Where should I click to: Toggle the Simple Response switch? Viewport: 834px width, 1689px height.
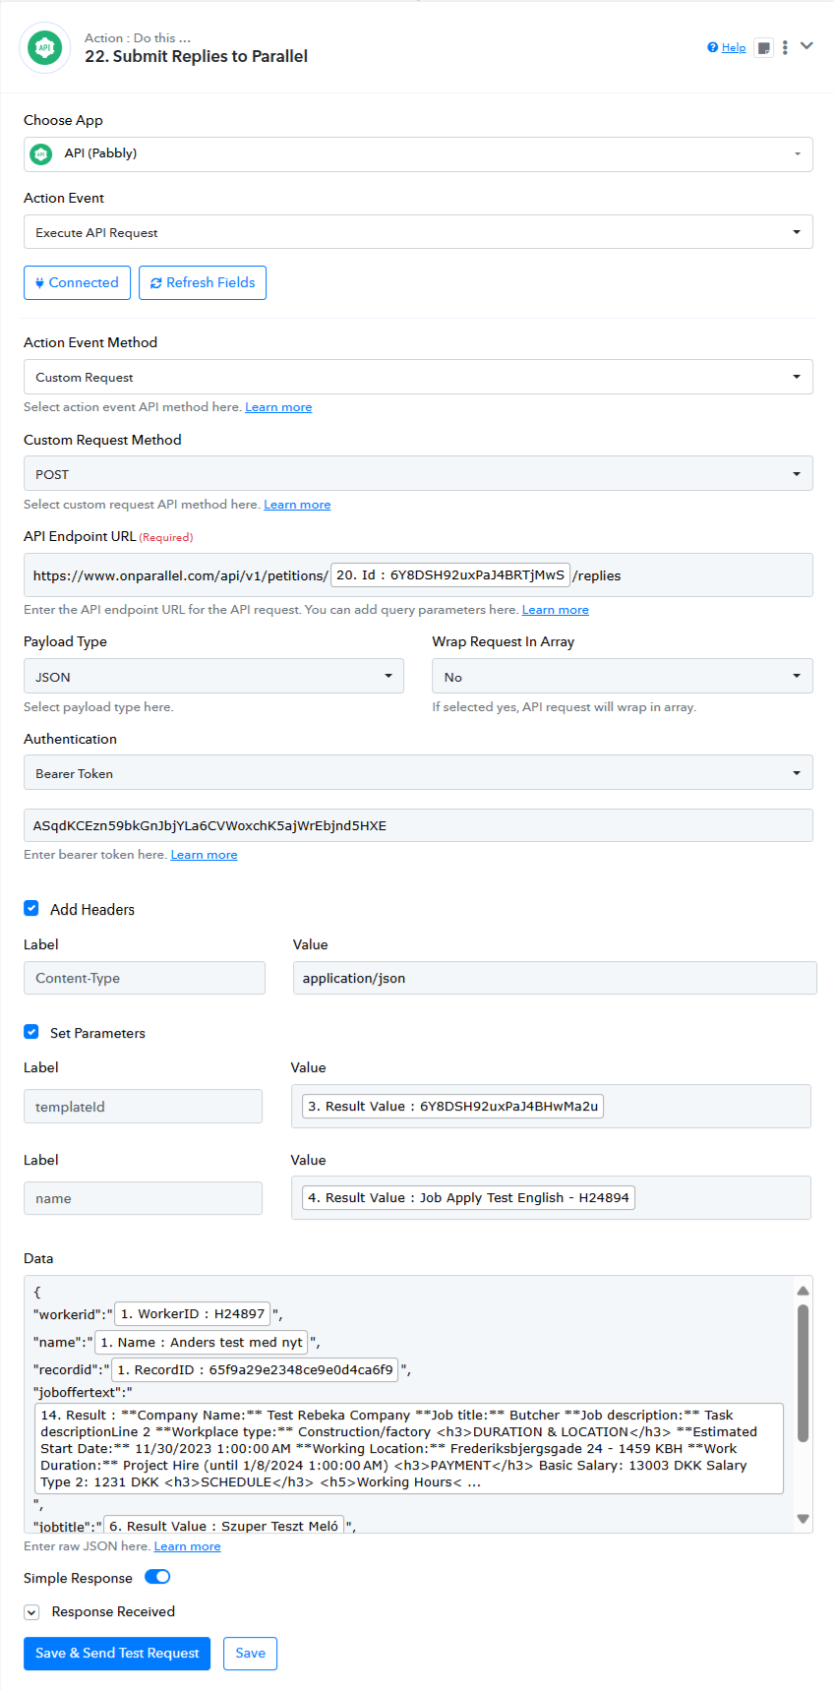click(157, 1577)
